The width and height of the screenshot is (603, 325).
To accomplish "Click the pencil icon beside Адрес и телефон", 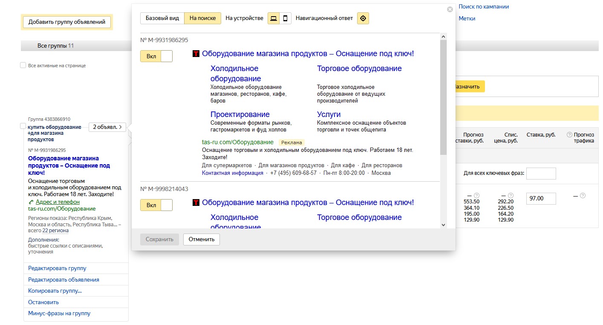I will (x=31, y=202).
